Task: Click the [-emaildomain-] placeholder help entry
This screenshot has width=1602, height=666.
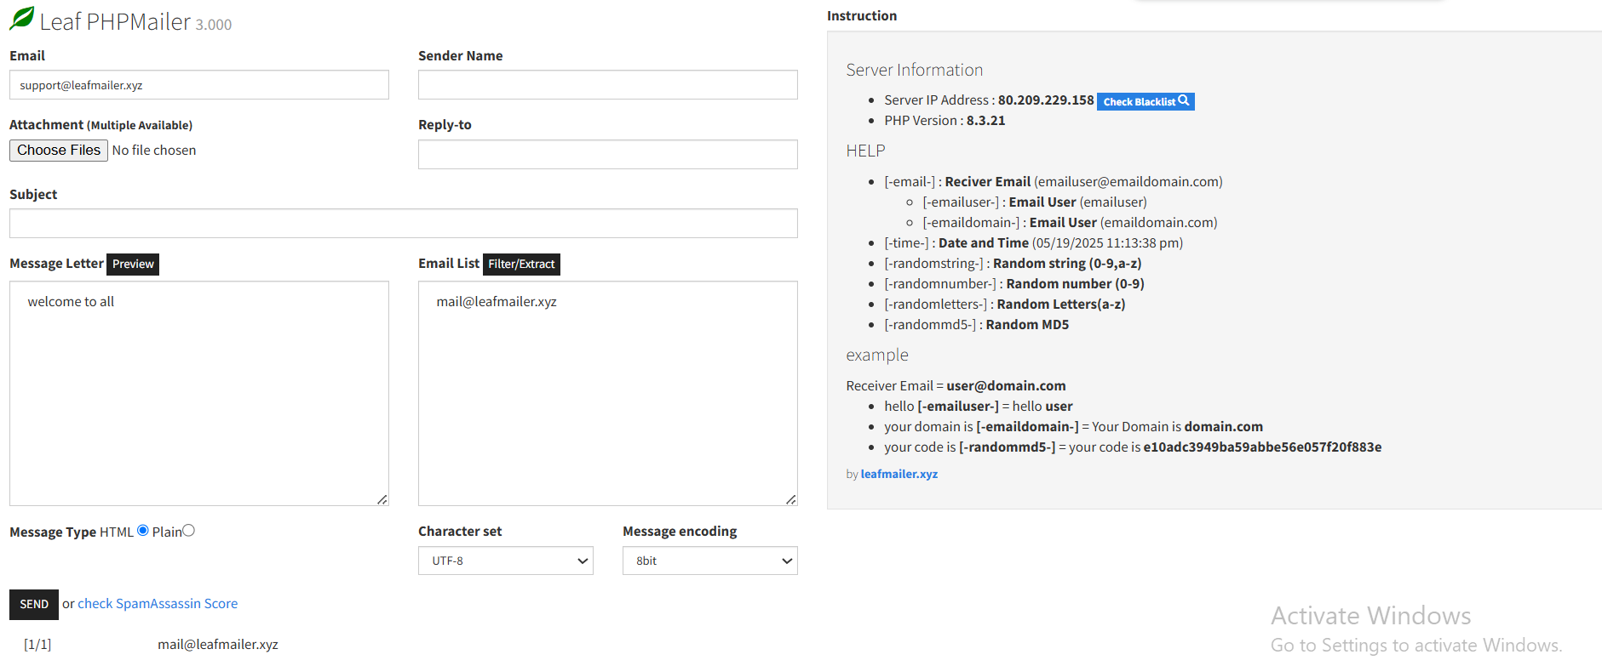Action: [x=1070, y=222]
